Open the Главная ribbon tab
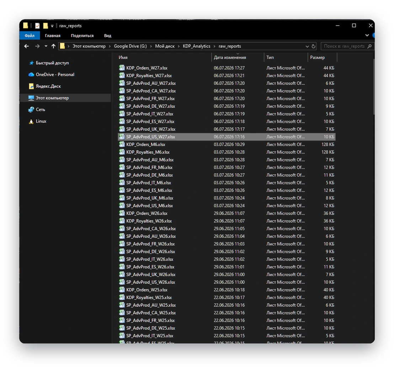Viewport: 394px width, 379px height. [53, 36]
